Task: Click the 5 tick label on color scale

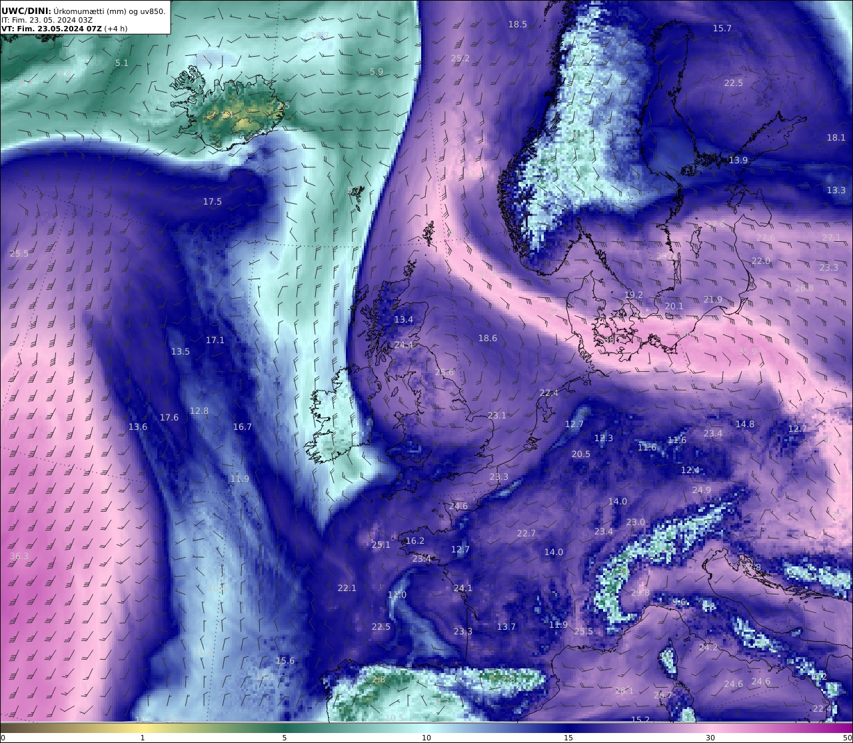Action: (285, 738)
